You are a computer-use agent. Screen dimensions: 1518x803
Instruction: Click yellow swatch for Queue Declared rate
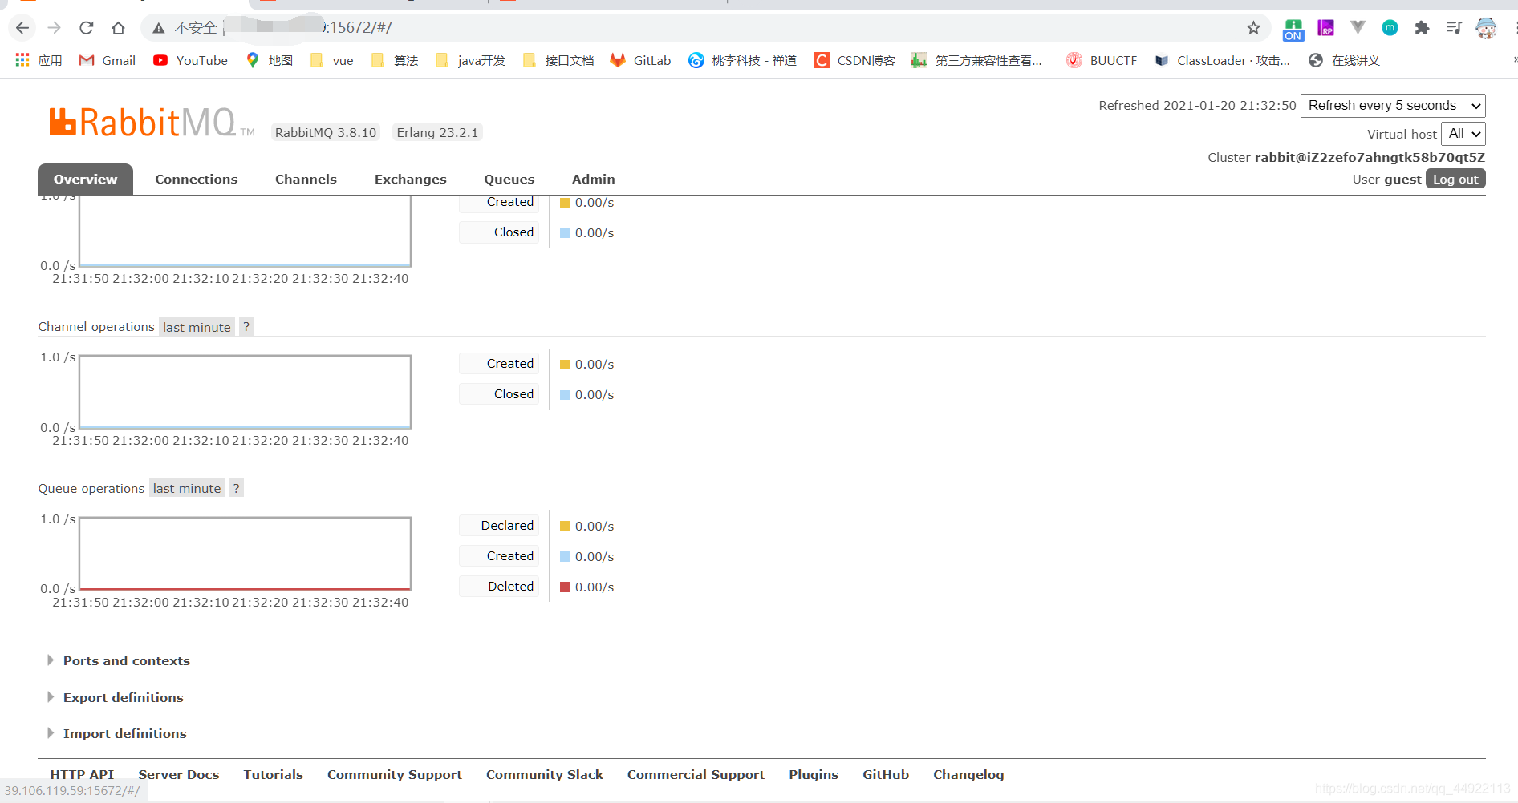point(565,527)
